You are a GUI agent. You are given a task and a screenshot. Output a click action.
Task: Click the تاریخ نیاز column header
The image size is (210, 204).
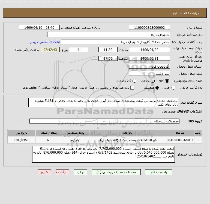(x=22, y=133)
